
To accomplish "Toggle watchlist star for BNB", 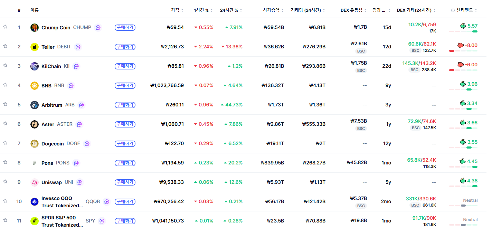I will tap(5, 85).
